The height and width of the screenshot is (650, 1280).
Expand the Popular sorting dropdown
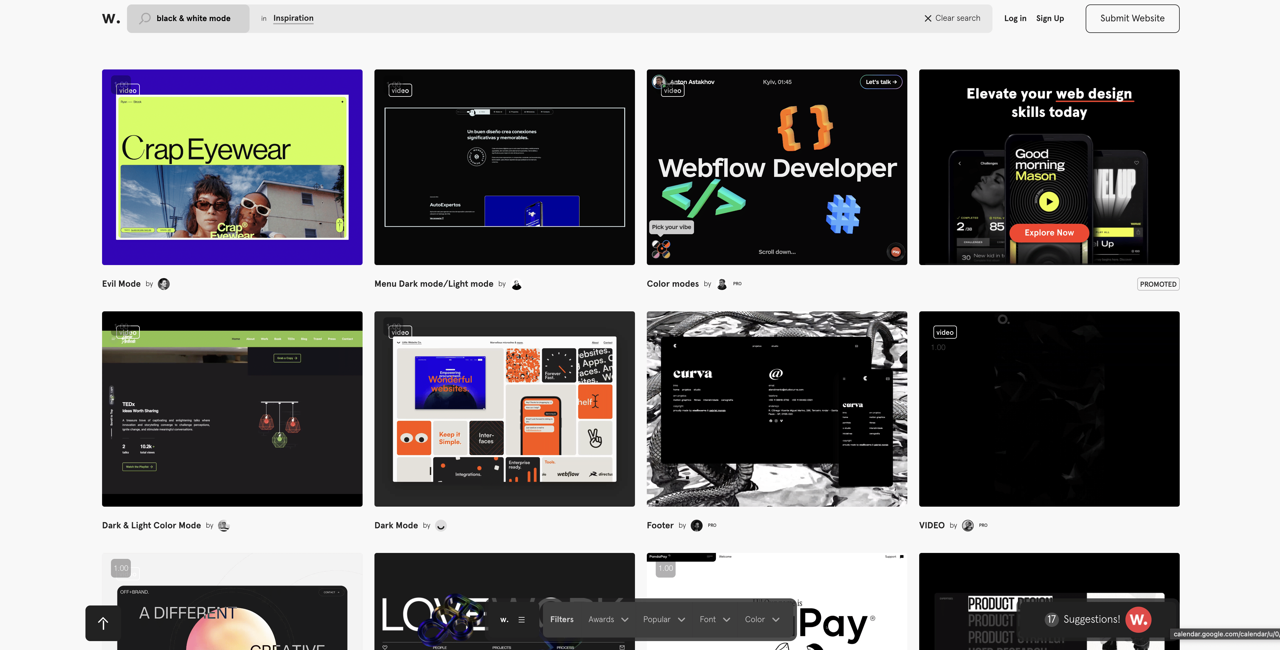pos(664,619)
